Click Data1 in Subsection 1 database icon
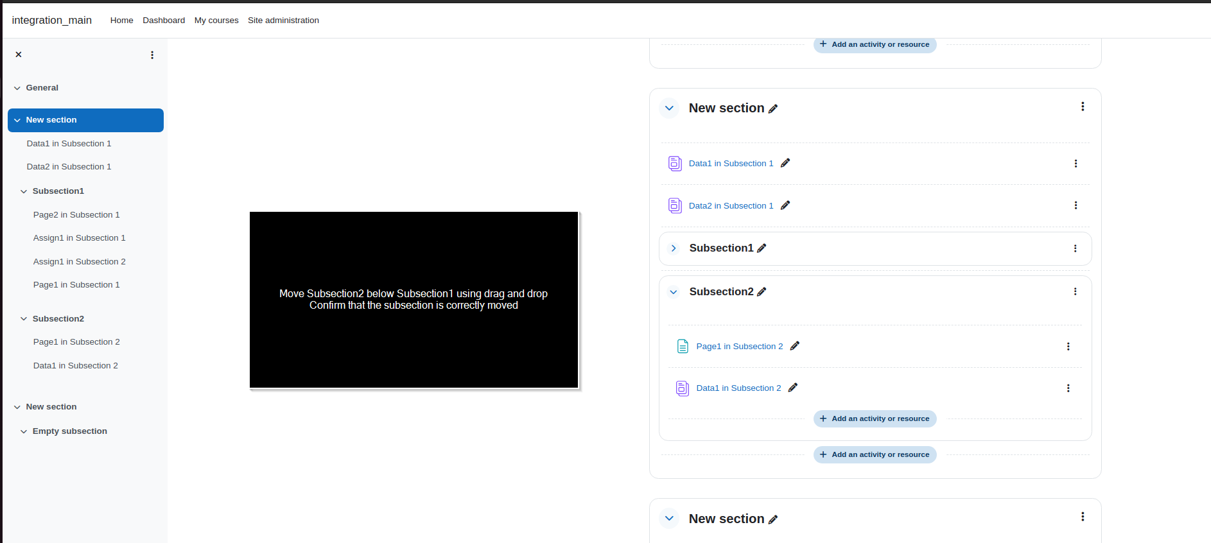Image resolution: width=1211 pixels, height=543 pixels. [675, 164]
